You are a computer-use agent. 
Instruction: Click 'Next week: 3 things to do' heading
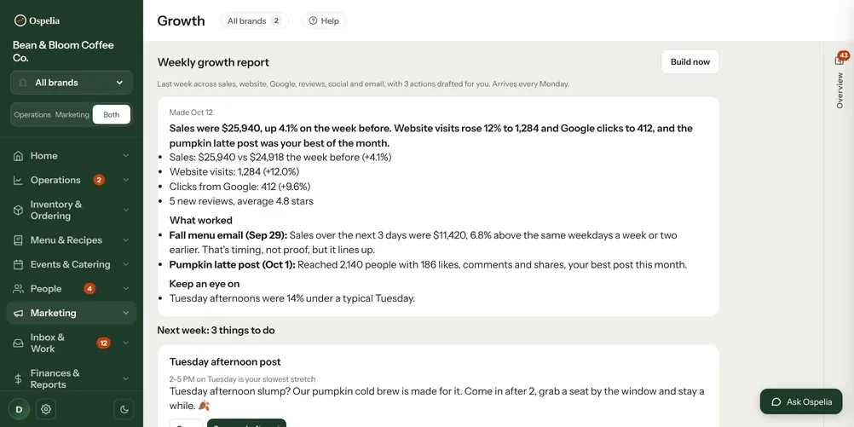click(216, 331)
